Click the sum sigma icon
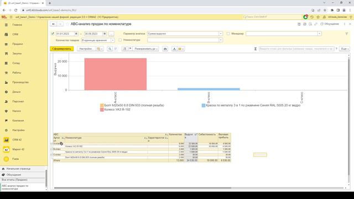Image resolution: width=354 pixels, height=199 pixels. pyautogui.click(x=256, y=49)
